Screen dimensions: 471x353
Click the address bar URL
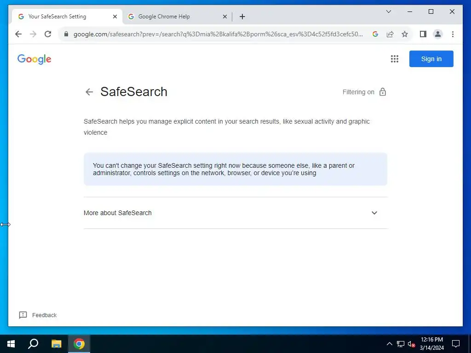tap(218, 34)
